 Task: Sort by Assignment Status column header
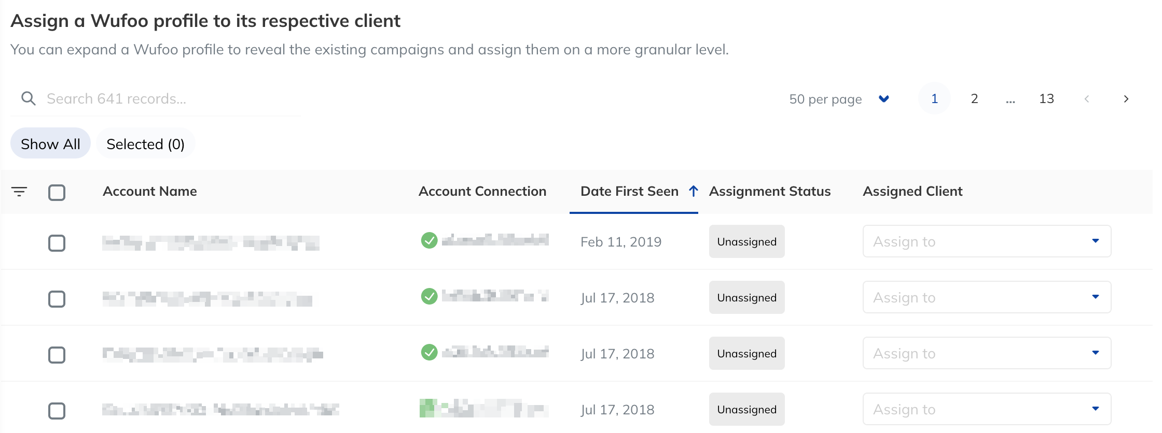click(770, 191)
